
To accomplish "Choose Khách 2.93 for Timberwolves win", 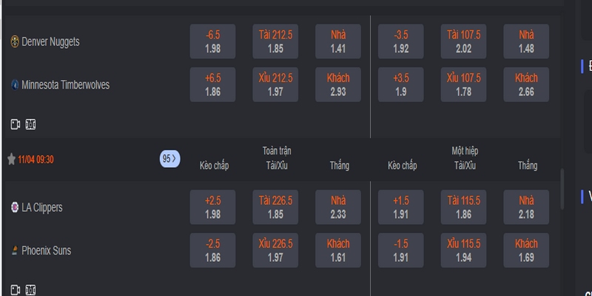I will tap(338, 84).
